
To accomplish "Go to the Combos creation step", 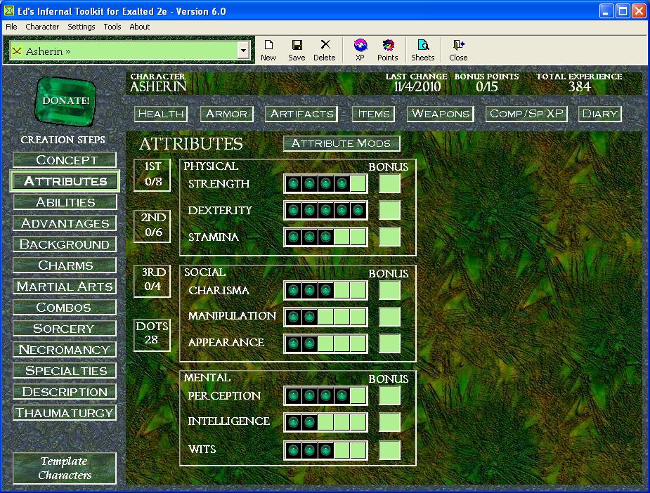I will 65,308.
